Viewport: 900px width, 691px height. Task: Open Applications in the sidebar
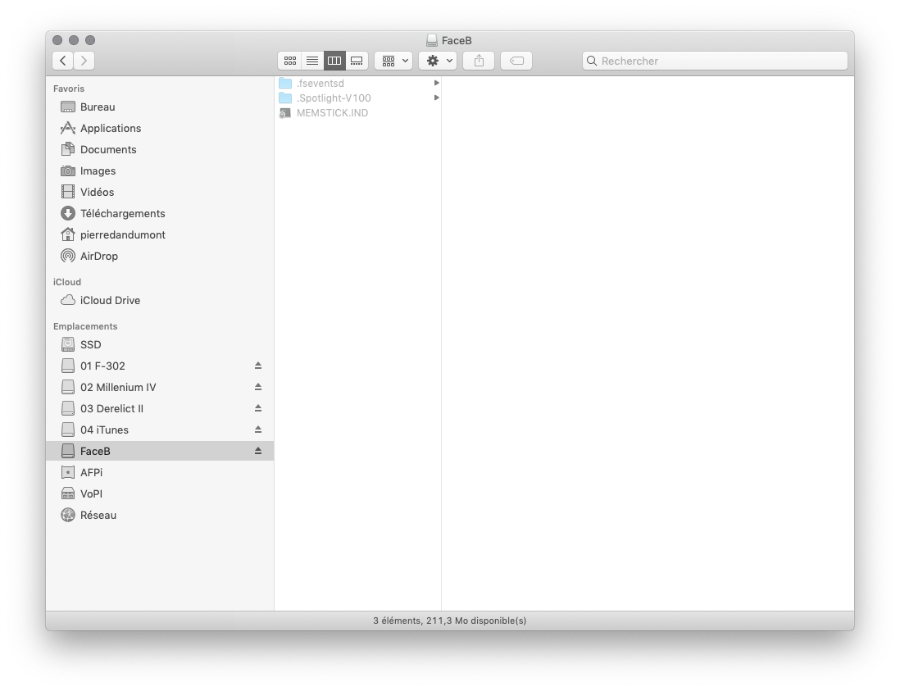110,128
